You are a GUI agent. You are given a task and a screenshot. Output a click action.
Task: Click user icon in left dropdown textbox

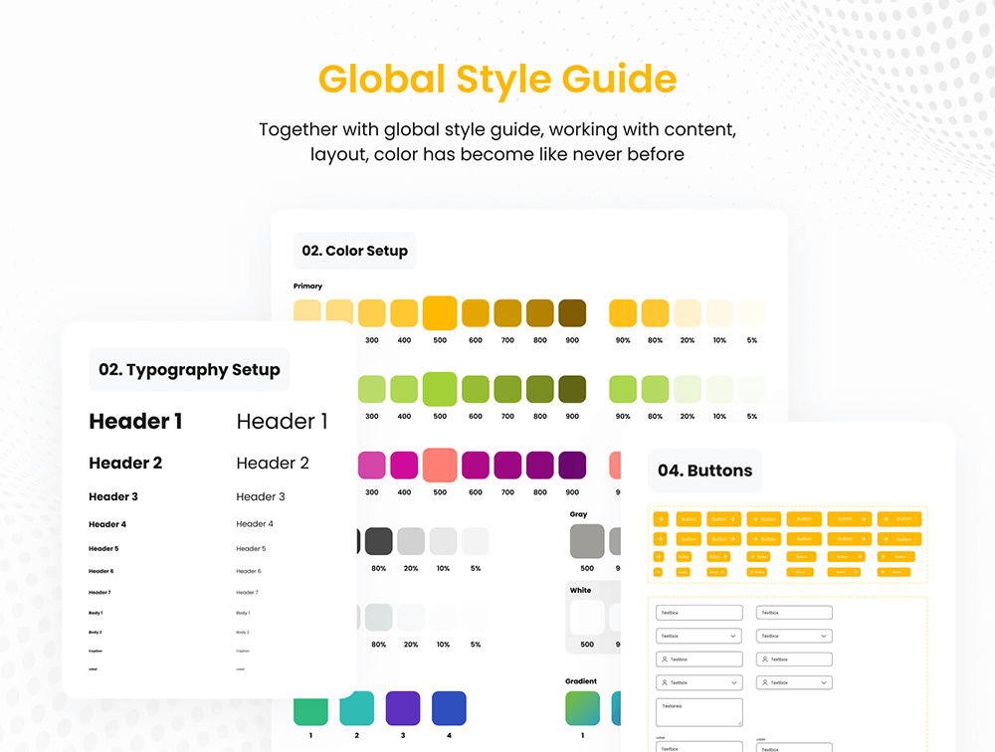click(x=664, y=683)
